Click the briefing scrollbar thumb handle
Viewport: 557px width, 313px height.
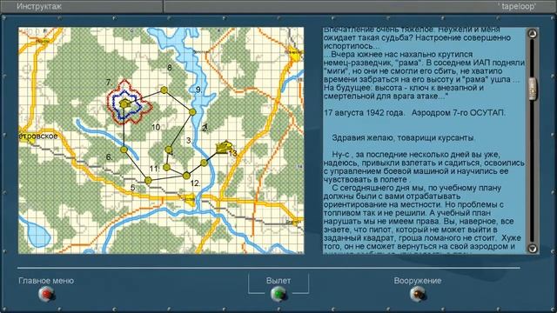point(532,89)
